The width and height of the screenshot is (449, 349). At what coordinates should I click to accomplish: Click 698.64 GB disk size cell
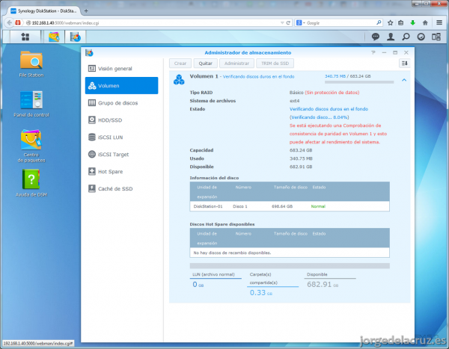pyautogui.click(x=282, y=206)
